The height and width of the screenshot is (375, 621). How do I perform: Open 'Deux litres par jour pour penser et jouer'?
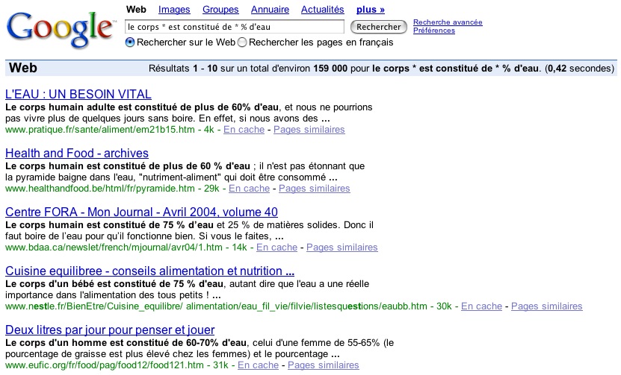tap(110, 330)
